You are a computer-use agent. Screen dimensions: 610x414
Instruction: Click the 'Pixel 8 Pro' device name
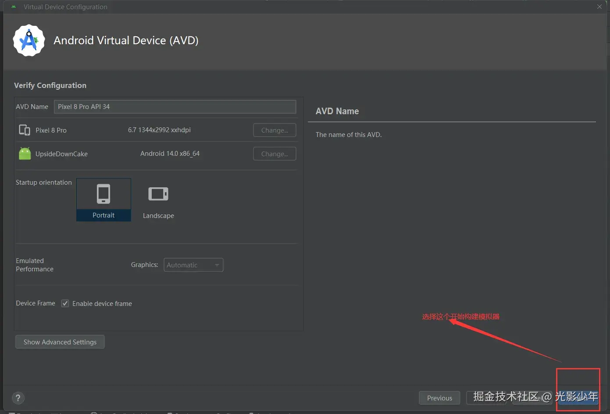51,130
